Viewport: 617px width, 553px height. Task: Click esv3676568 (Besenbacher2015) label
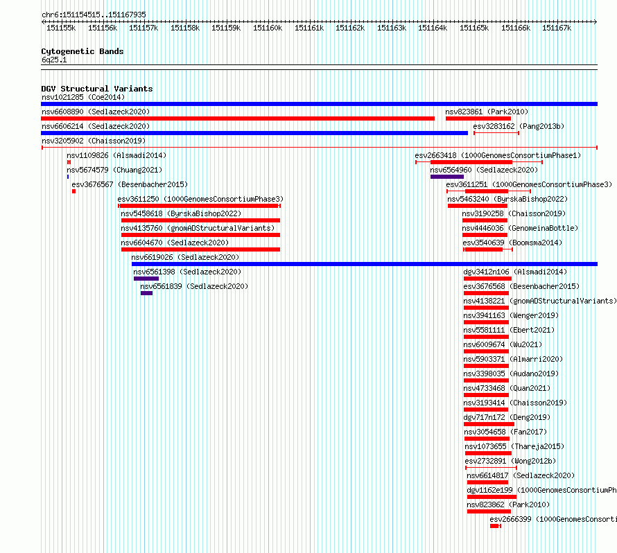(x=522, y=286)
